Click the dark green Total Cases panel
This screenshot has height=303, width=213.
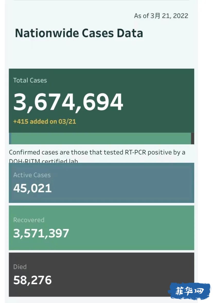point(101,101)
